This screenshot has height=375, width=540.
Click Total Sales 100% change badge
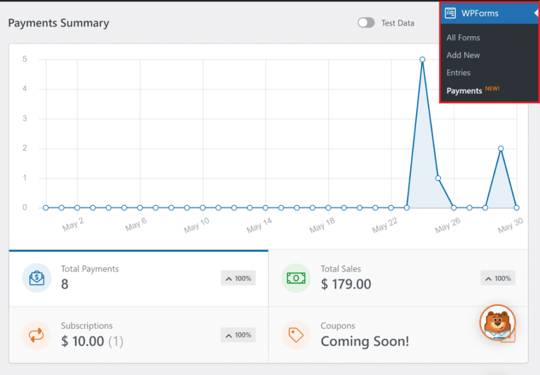[497, 278]
